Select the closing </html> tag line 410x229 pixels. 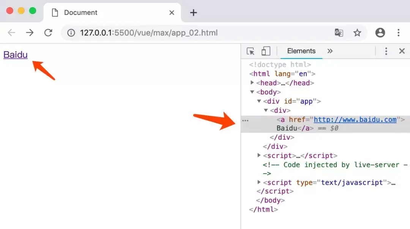(263, 210)
